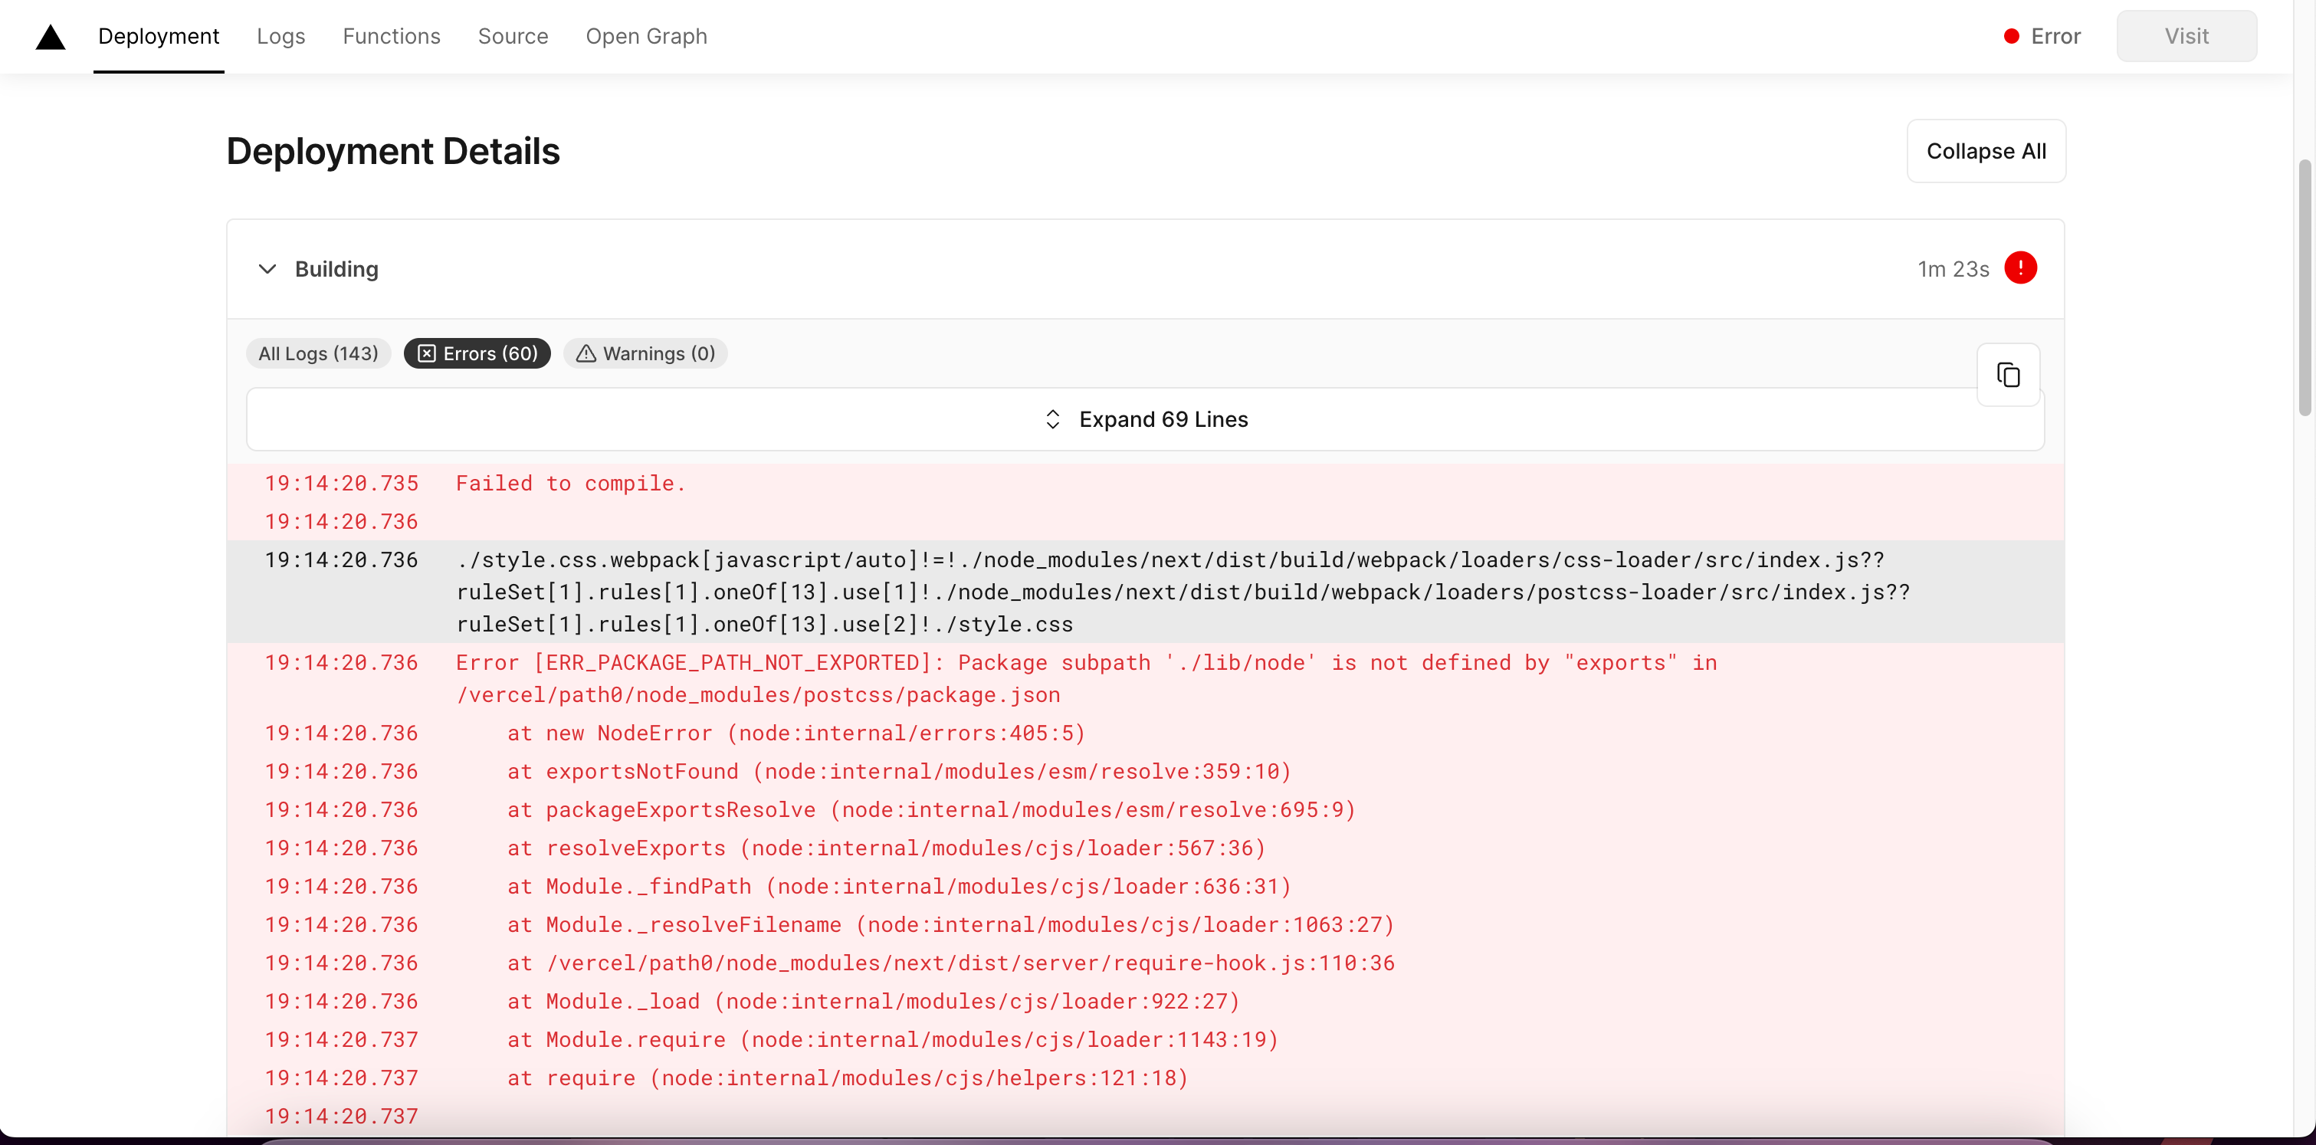Collapse All deployment detail sections
The height and width of the screenshot is (1145, 2316).
1985,151
